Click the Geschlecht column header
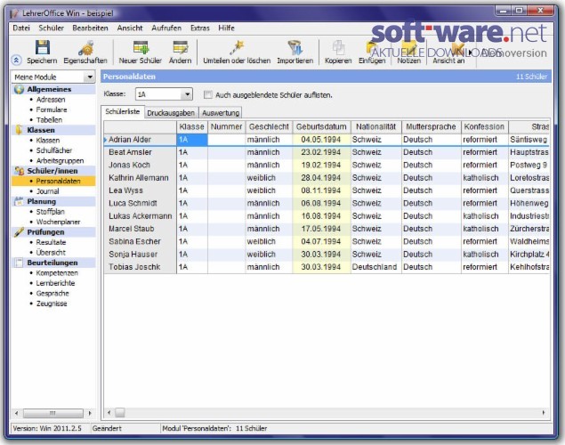This screenshot has height=445, width=565. [269, 127]
